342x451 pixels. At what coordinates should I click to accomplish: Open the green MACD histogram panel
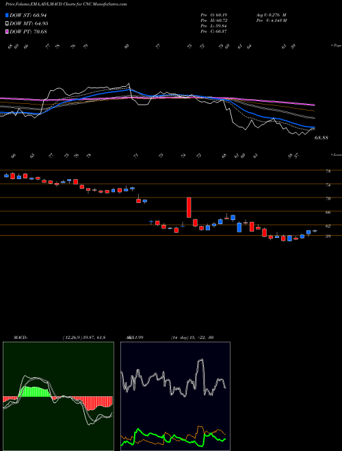click(58, 396)
